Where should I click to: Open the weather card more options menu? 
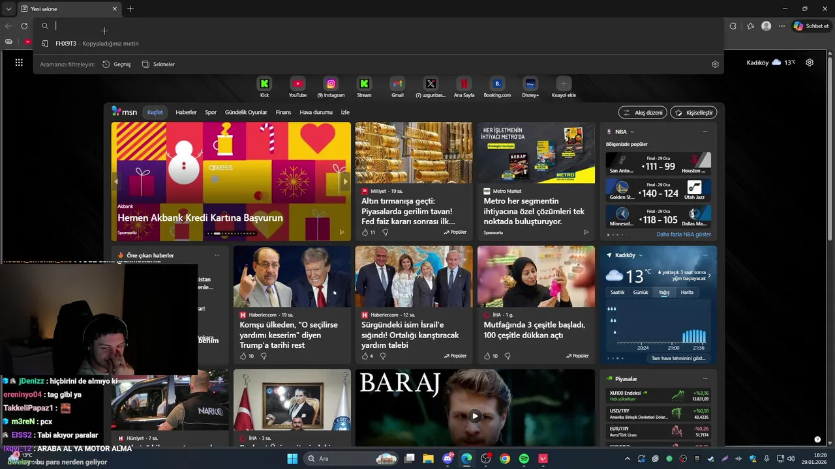705,255
